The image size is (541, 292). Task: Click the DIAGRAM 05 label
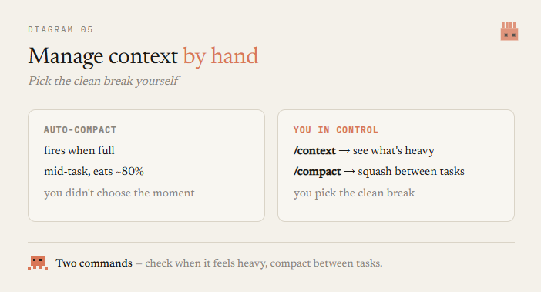pos(60,29)
